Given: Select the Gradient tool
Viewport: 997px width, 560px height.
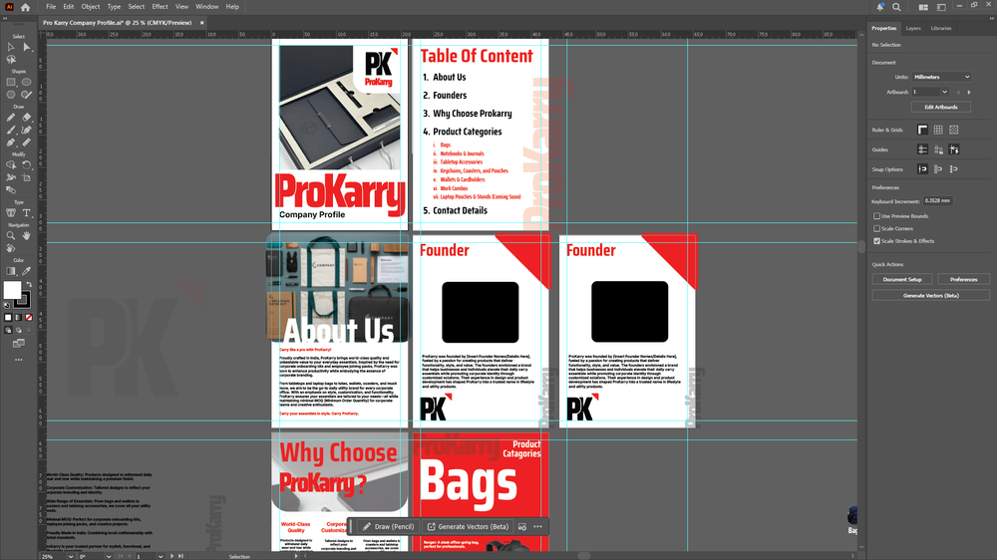Looking at the screenshot, I should (11, 271).
